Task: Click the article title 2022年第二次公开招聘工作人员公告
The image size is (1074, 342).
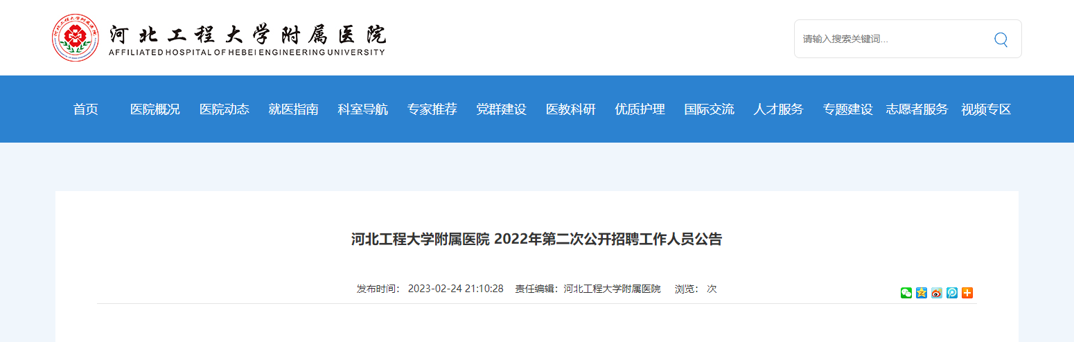Action: pos(536,240)
